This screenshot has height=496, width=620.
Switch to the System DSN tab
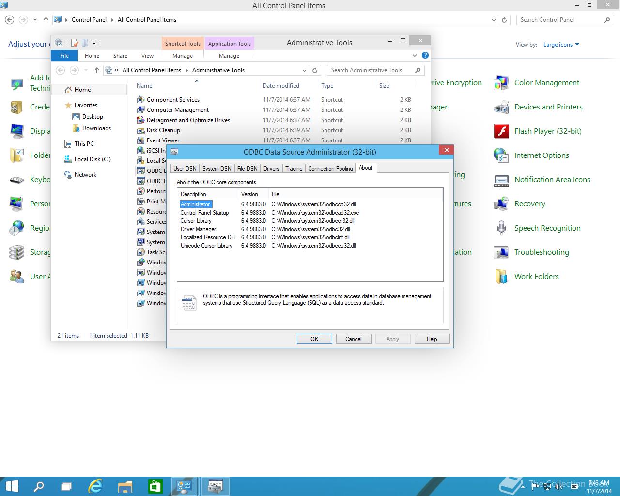[217, 169]
